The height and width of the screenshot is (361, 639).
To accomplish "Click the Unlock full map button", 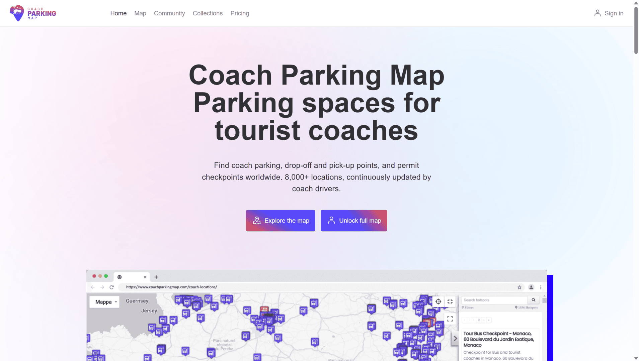I will 353,221.
